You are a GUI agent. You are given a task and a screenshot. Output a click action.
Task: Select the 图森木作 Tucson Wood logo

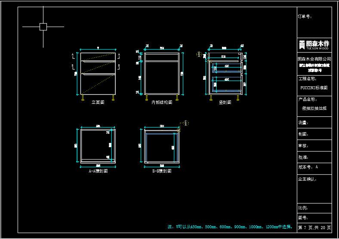point(314,45)
